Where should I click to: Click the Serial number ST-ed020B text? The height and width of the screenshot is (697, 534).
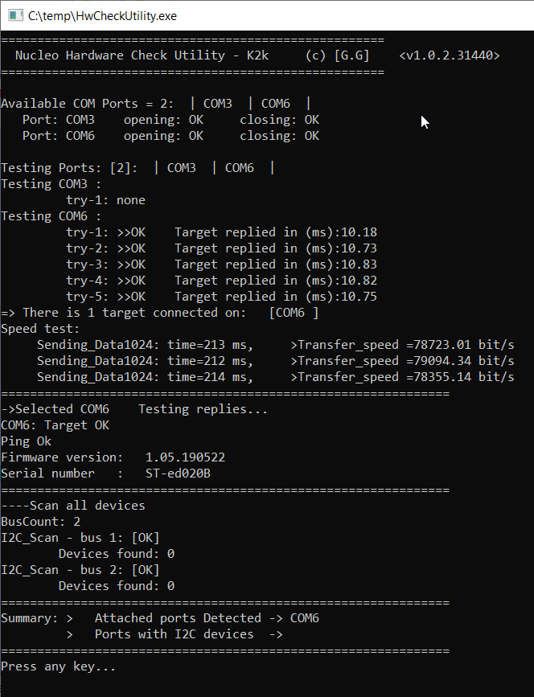(x=106, y=474)
